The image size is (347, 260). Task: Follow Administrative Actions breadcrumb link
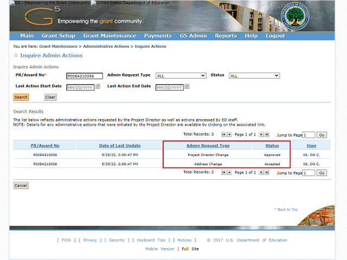tap(106, 47)
